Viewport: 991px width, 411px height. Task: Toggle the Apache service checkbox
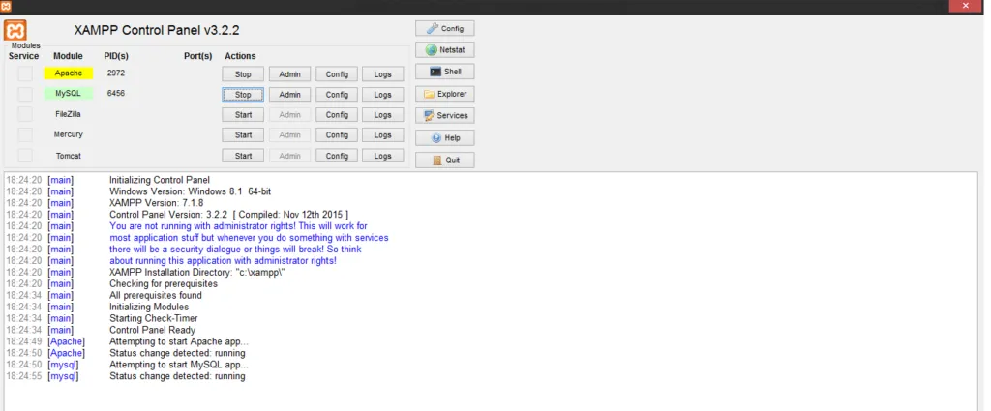[25, 73]
